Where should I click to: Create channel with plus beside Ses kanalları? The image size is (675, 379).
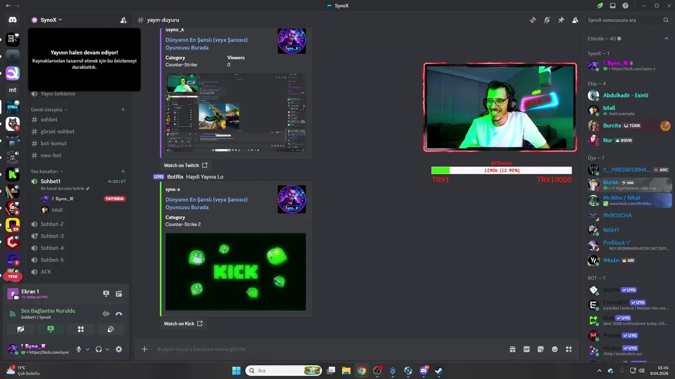pos(123,171)
